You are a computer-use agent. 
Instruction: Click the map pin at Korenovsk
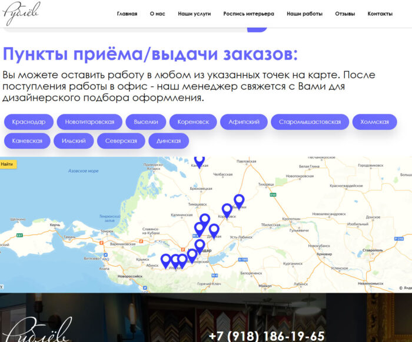(227, 209)
